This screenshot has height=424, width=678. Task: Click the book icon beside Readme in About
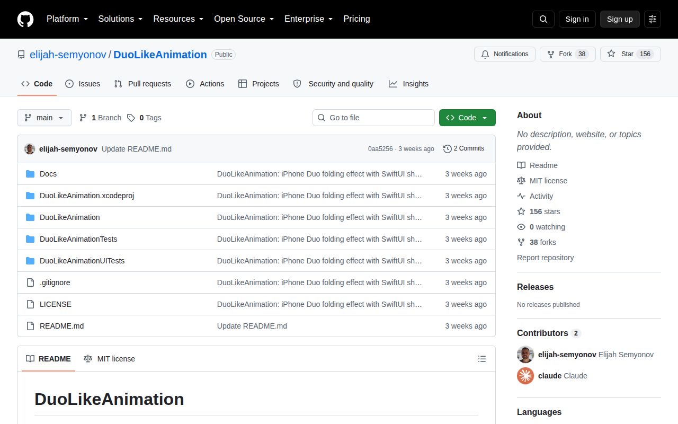[521, 165]
